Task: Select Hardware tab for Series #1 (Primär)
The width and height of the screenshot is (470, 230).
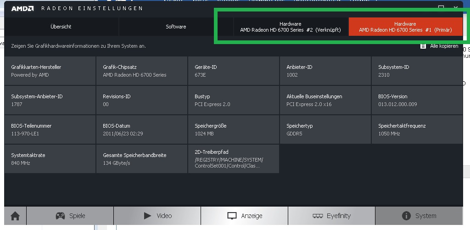Action: pos(406,27)
